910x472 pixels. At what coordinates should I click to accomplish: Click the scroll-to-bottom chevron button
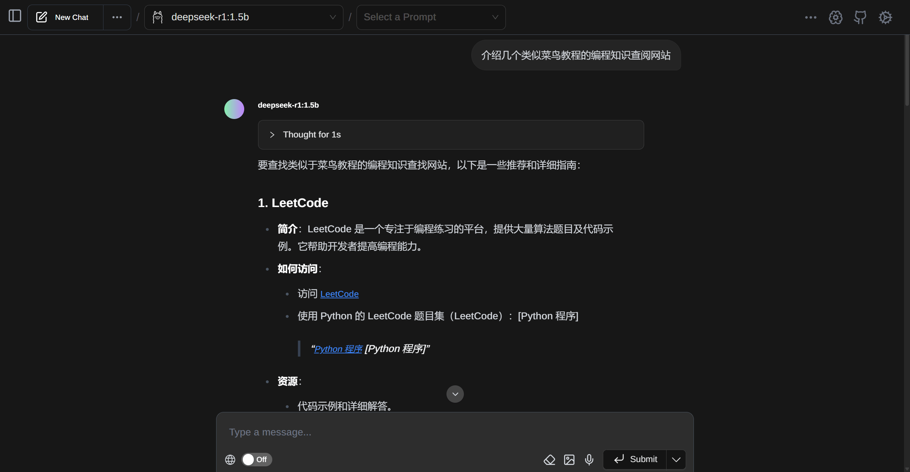point(455,394)
